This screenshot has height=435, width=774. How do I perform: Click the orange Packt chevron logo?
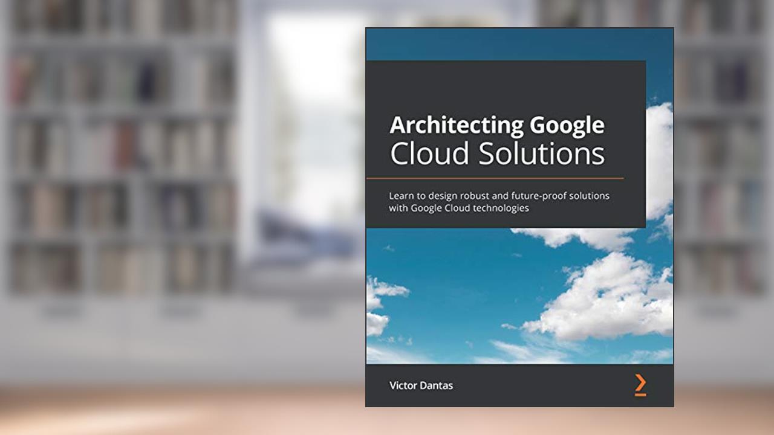(x=640, y=385)
